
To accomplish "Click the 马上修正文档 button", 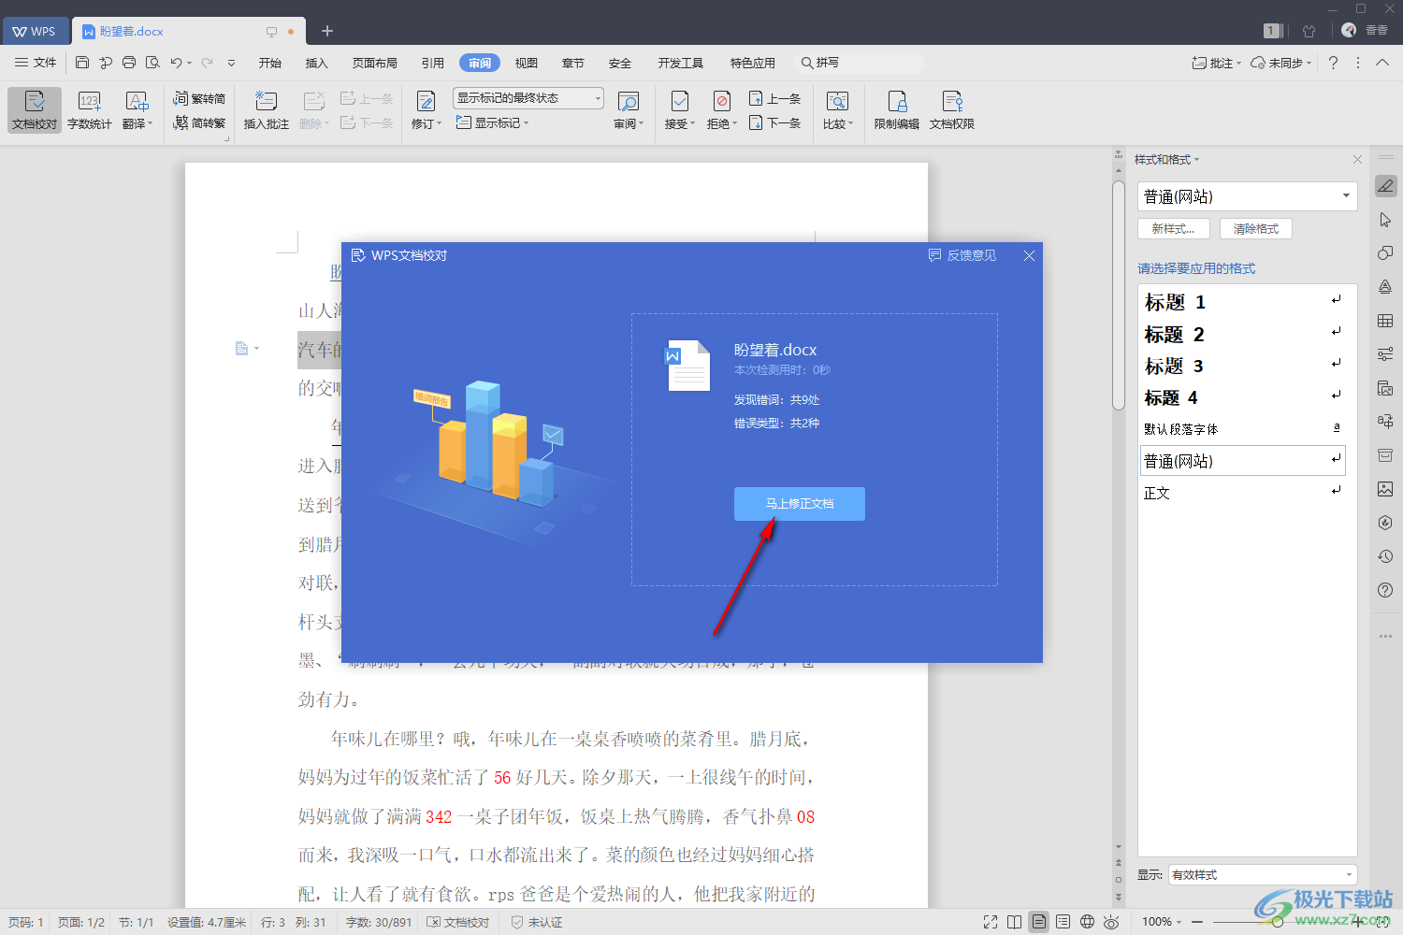I will click(x=800, y=504).
